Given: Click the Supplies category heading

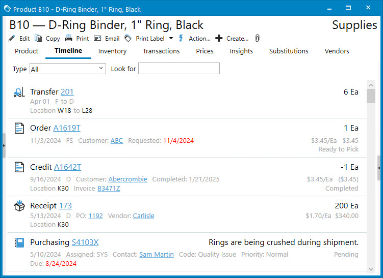Looking at the screenshot, I should pyautogui.click(x=354, y=25).
